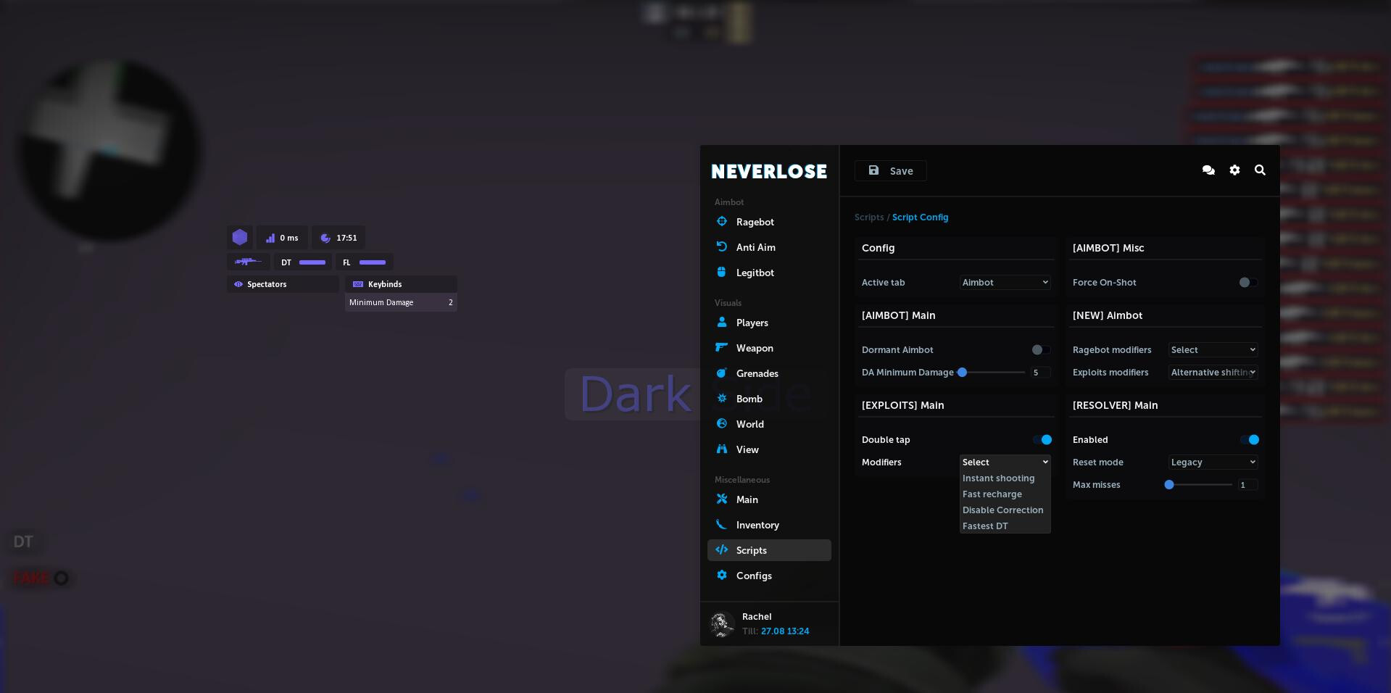This screenshot has height=693, width=1391.
Task: Click the Bomb explosion icon
Action: [x=721, y=398]
